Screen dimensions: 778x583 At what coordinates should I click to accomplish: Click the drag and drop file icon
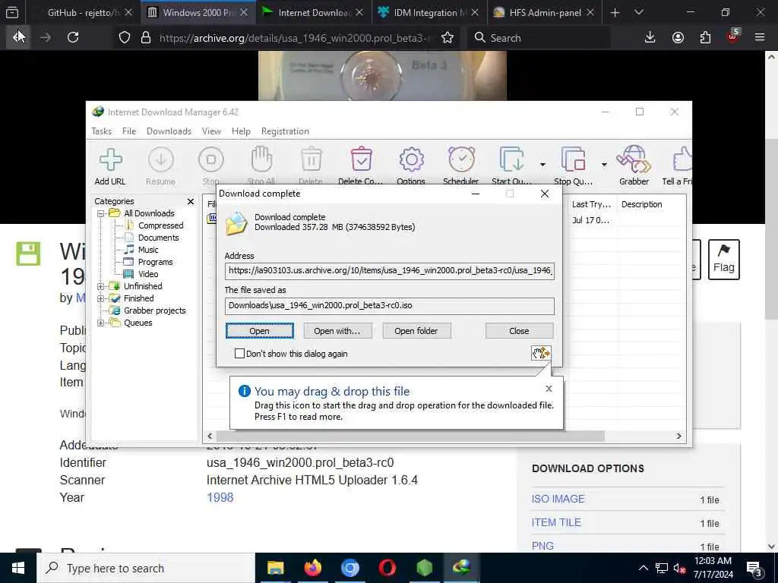(x=540, y=353)
